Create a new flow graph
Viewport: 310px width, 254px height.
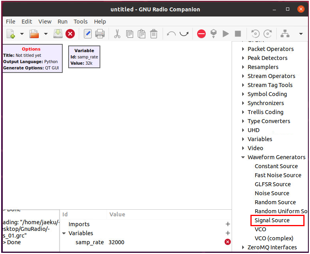pos(11,34)
